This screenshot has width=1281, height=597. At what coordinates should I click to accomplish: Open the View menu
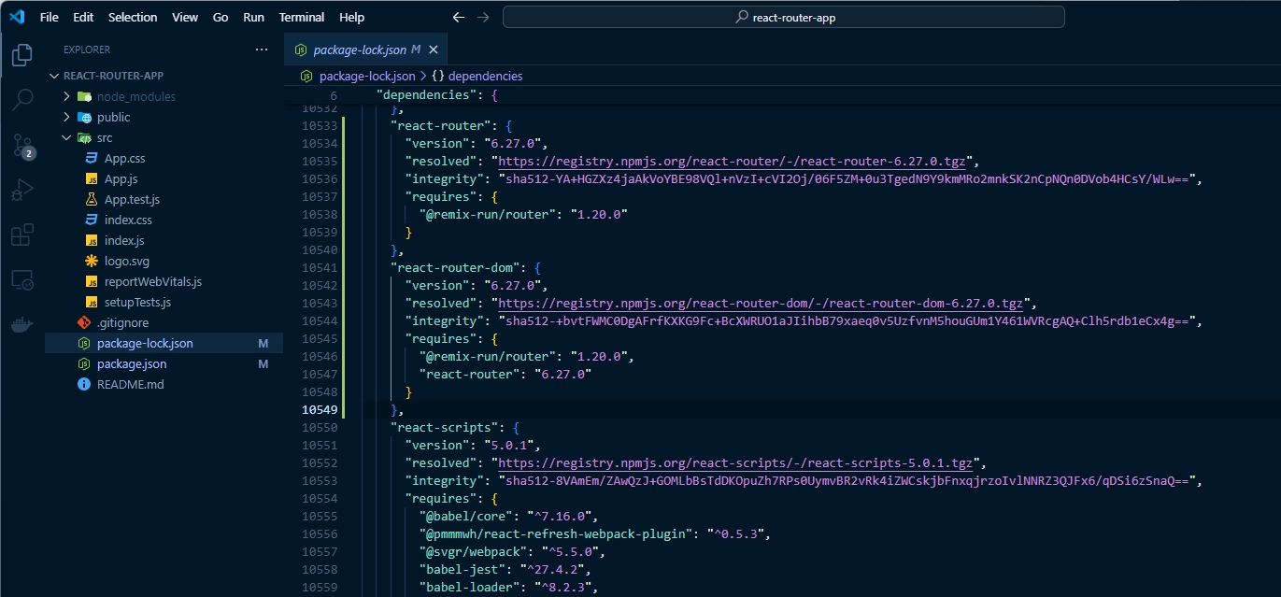coord(185,17)
